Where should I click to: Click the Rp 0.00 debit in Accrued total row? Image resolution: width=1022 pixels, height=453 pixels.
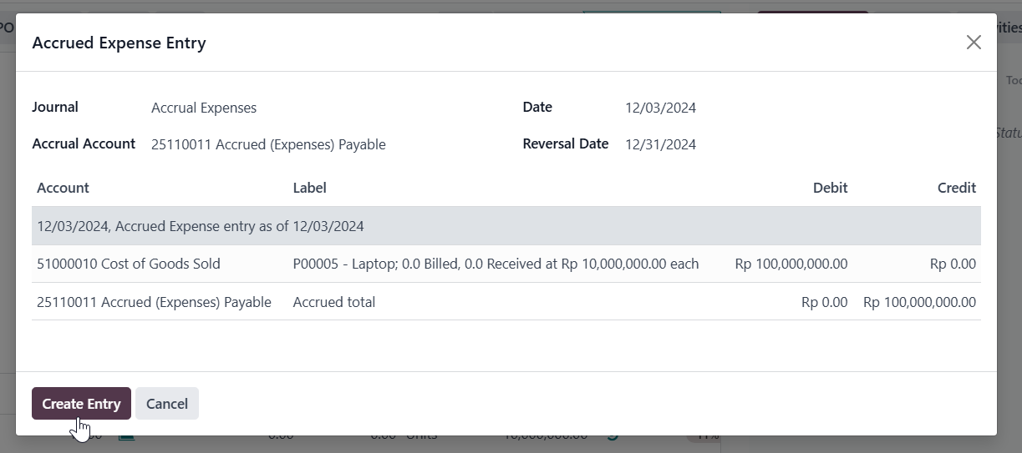point(824,302)
